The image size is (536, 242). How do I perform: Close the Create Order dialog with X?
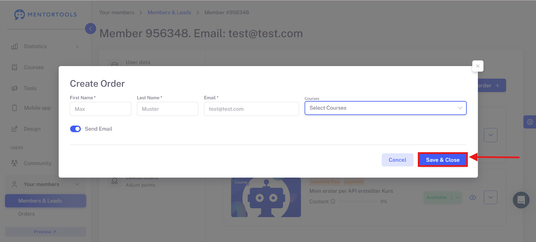(478, 66)
